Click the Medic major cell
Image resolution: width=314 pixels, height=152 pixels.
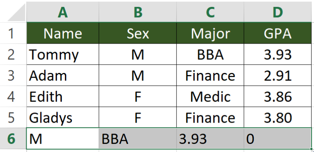(210, 96)
